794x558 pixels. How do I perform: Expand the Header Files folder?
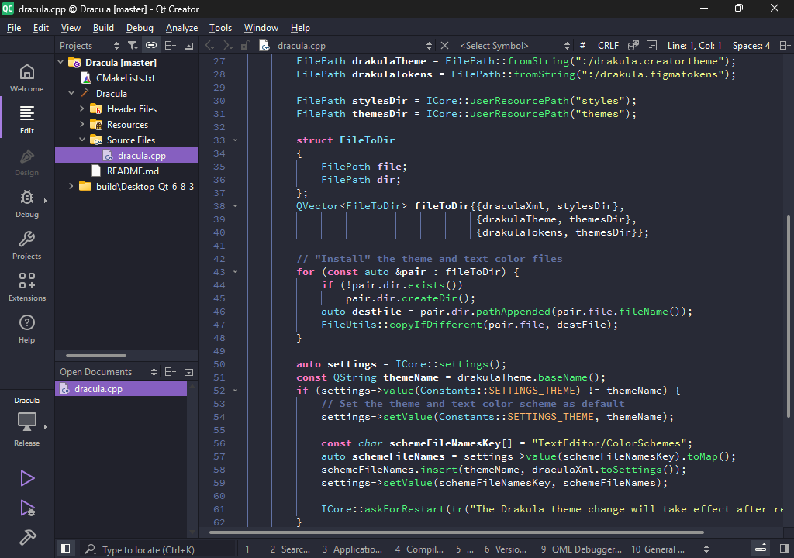82,108
